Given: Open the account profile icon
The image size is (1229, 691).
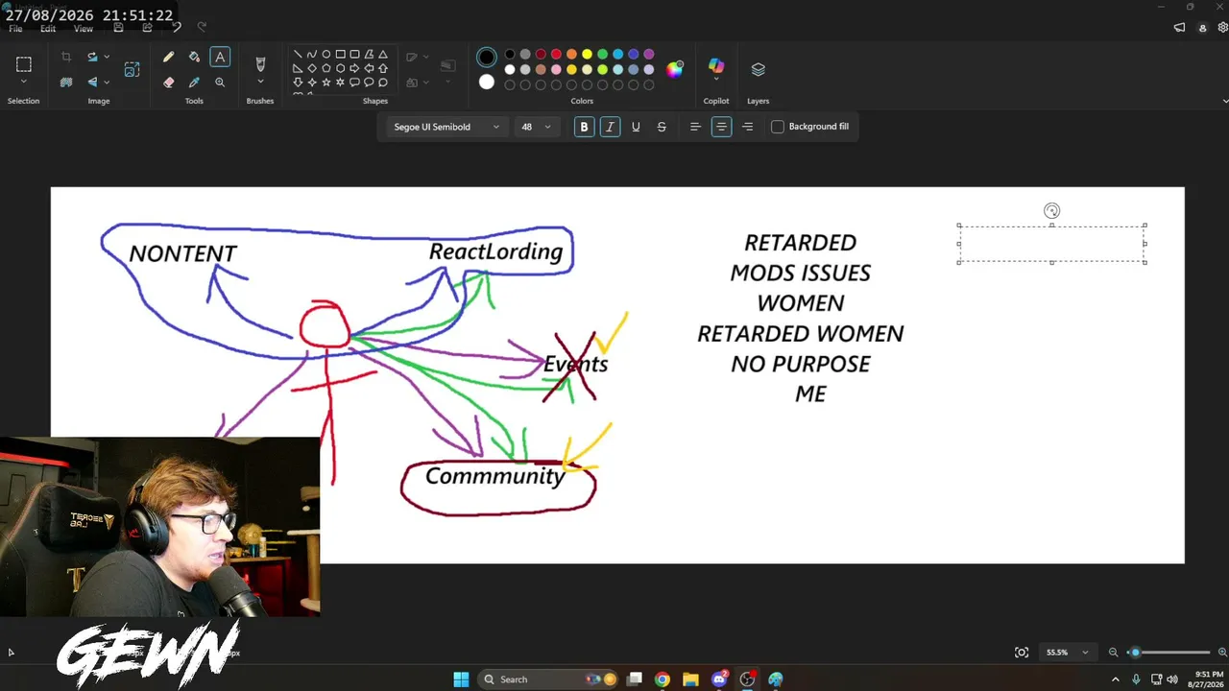Looking at the screenshot, I should 1202,28.
